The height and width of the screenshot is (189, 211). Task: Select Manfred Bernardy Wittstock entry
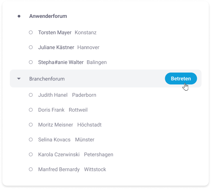[x=72, y=169]
